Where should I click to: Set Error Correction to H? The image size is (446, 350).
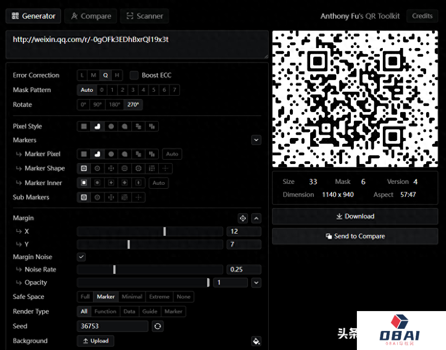click(x=117, y=75)
